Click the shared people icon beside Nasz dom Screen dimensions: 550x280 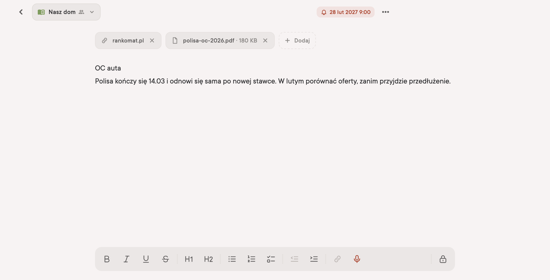[81, 12]
